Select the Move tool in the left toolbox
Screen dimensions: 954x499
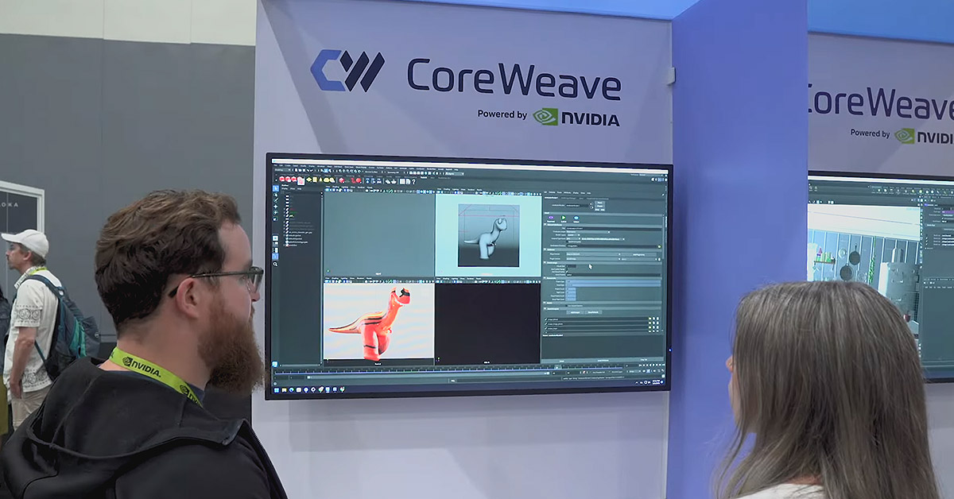(x=276, y=208)
